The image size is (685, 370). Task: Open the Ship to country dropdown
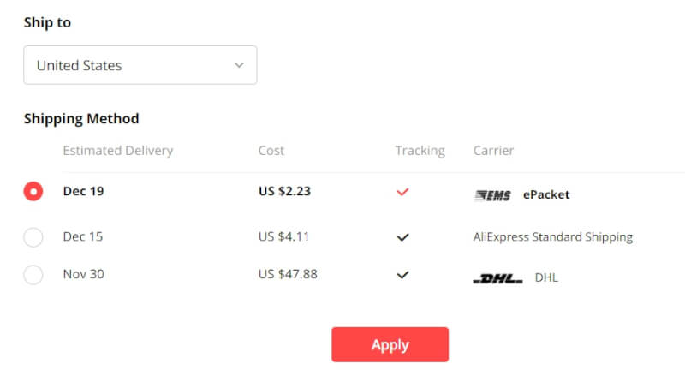[x=140, y=65]
